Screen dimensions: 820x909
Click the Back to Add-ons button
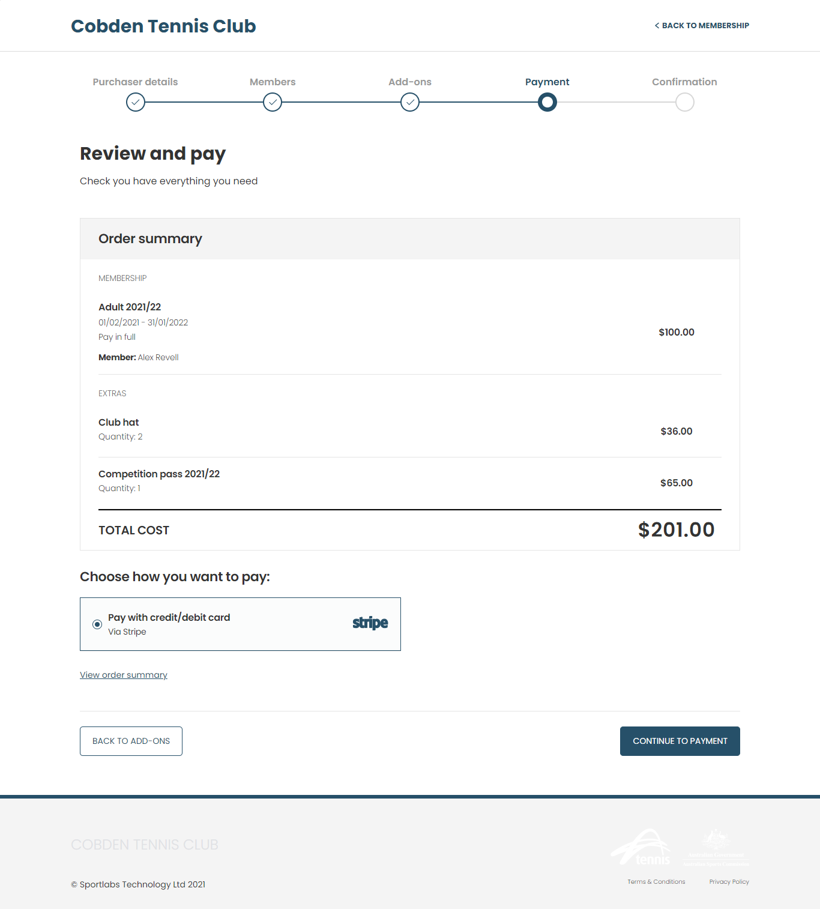tap(131, 741)
